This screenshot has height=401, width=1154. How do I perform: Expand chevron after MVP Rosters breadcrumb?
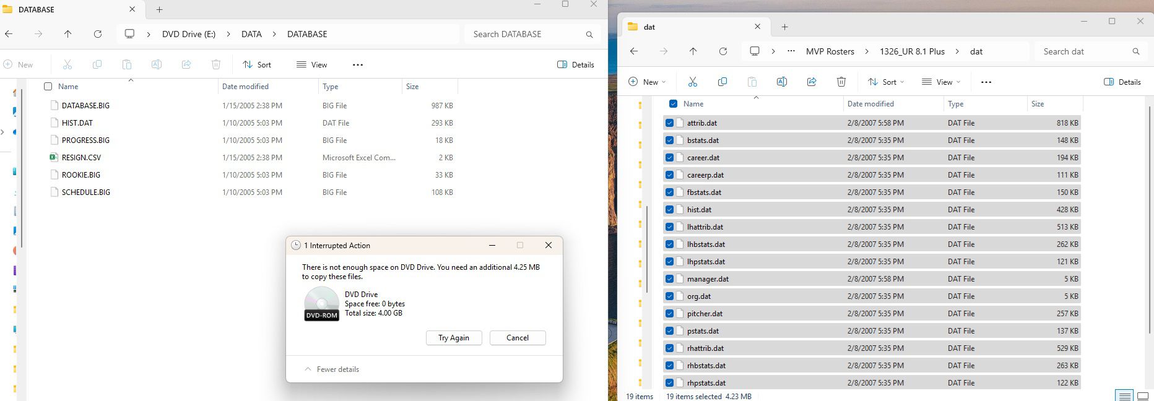[x=867, y=51]
